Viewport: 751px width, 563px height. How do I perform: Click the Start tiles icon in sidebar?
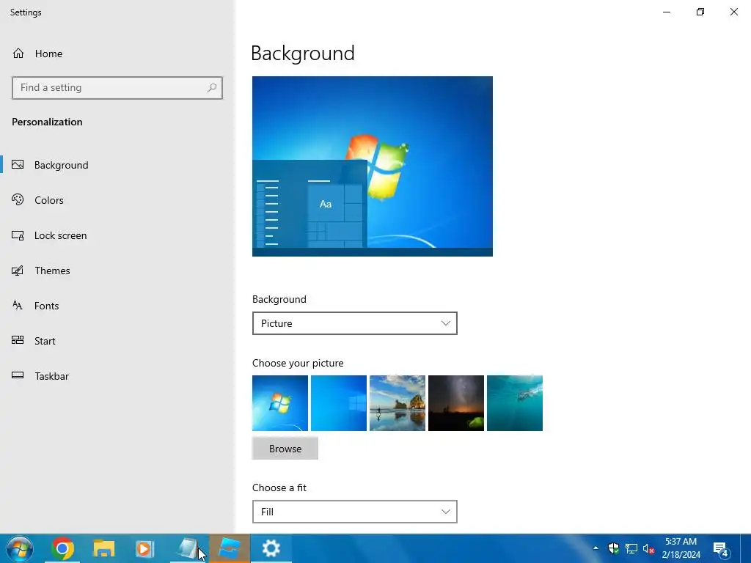tap(18, 340)
